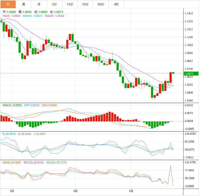Open the 30分 timeframe tab
This screenshot has height=196, width=200.
pyautogui.click(x=85, y=4)
